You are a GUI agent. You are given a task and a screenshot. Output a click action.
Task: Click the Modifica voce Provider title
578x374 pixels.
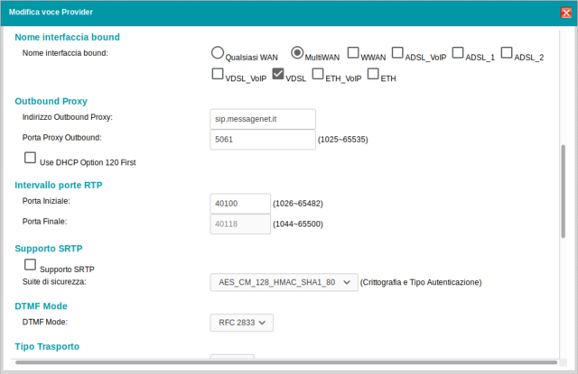coord(51,12)
